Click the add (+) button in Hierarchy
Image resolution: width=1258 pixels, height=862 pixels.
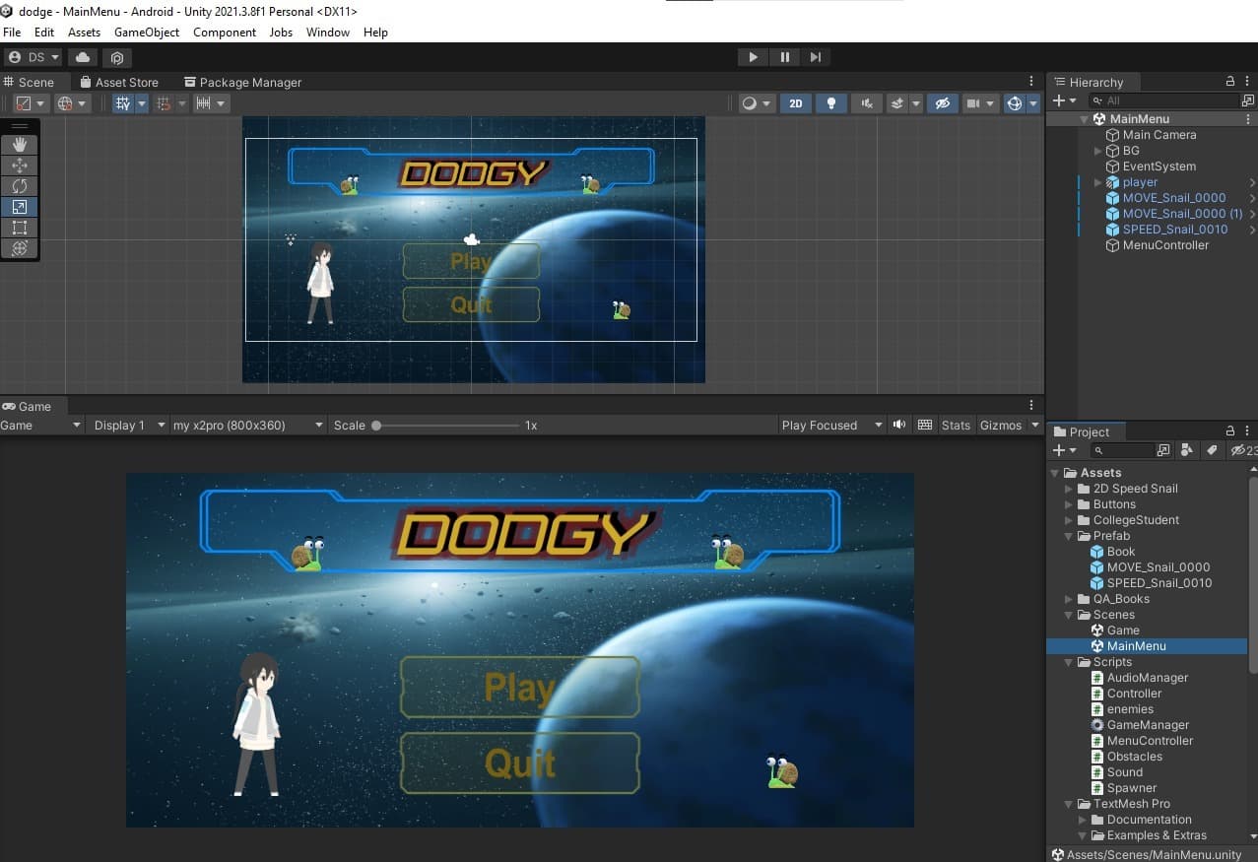[1064, 100]
